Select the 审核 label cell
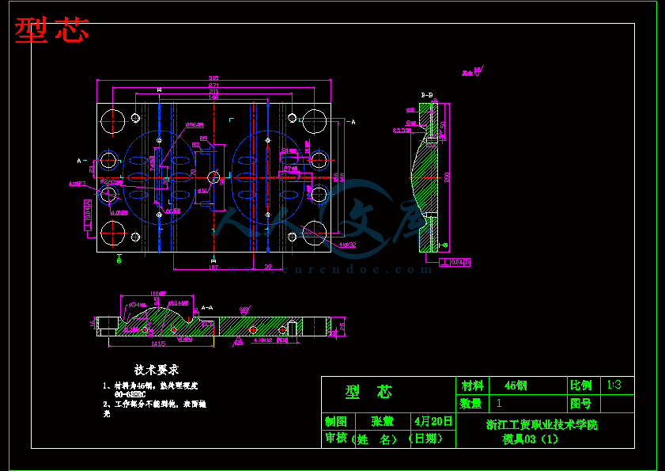 [x=336, y=439]
